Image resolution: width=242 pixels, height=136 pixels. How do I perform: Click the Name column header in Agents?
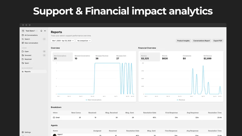(x=55, y=131)
